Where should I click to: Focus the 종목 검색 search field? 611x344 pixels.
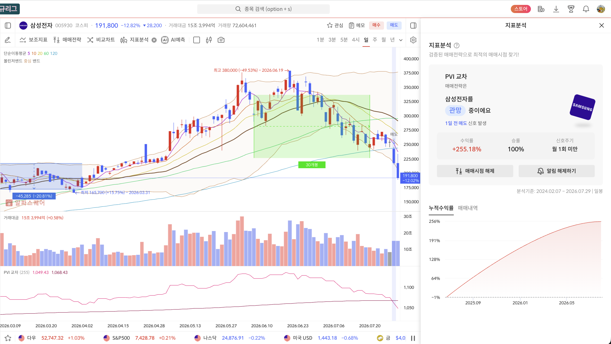point(263,9)
